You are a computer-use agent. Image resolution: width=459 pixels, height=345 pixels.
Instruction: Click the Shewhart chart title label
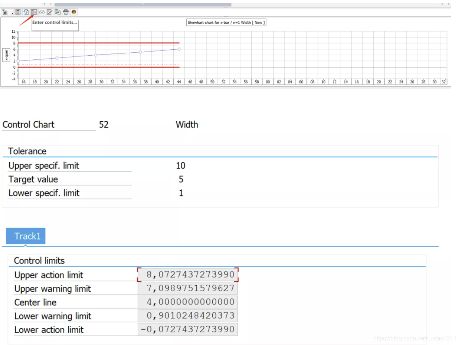tap(226, 22)
